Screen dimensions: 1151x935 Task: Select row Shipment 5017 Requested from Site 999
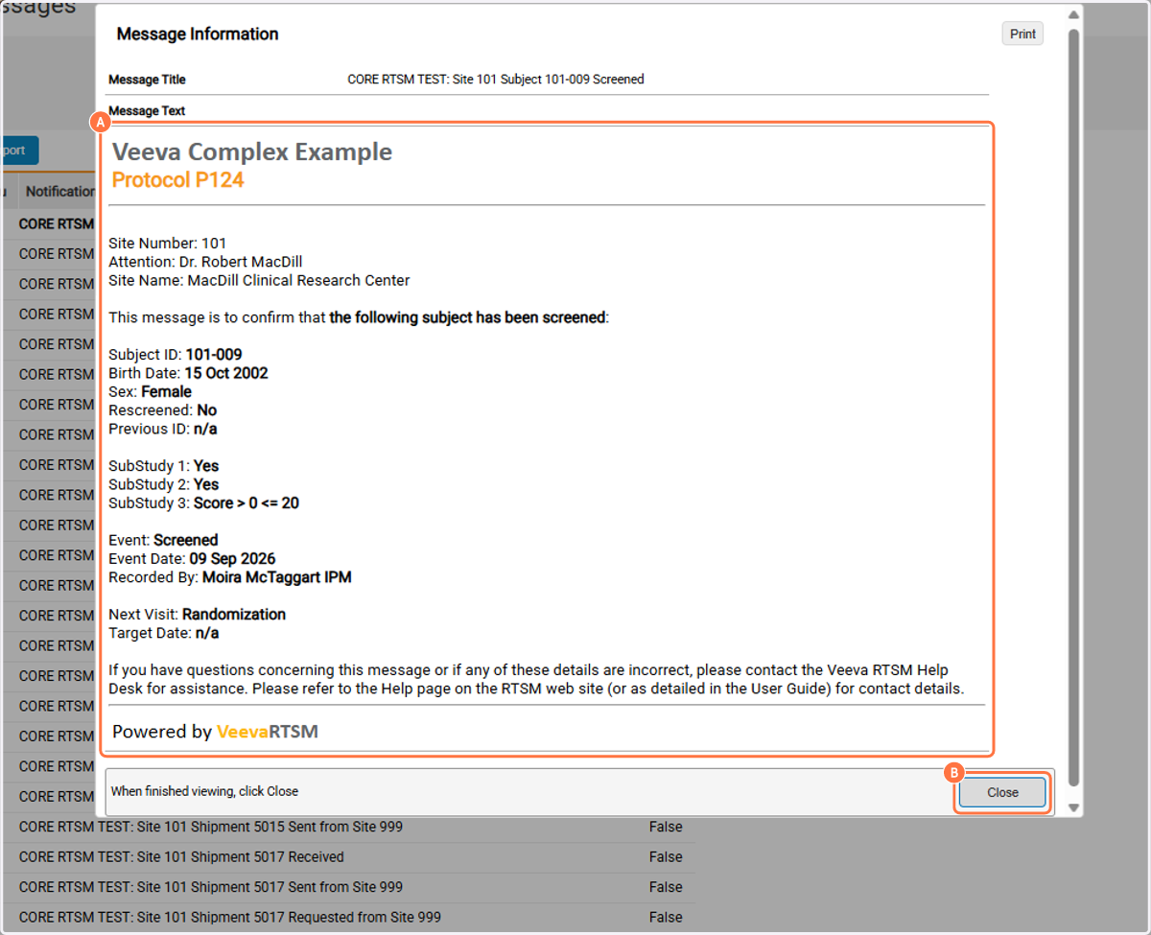(x=348, y=918)
